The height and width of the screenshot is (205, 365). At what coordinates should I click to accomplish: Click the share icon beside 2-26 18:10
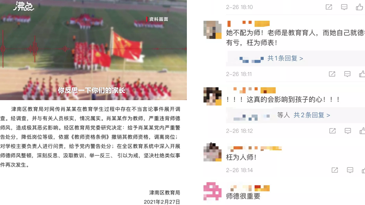click(329, 7)
